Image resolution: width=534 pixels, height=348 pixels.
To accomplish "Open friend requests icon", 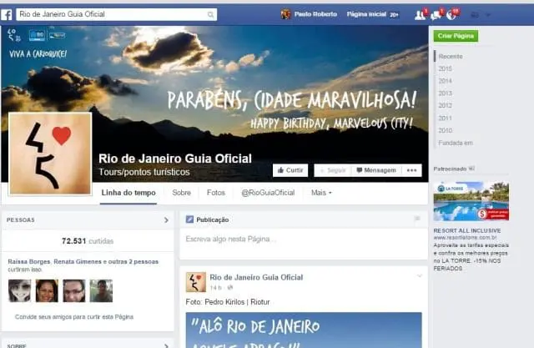I will (x=421, y=15).
